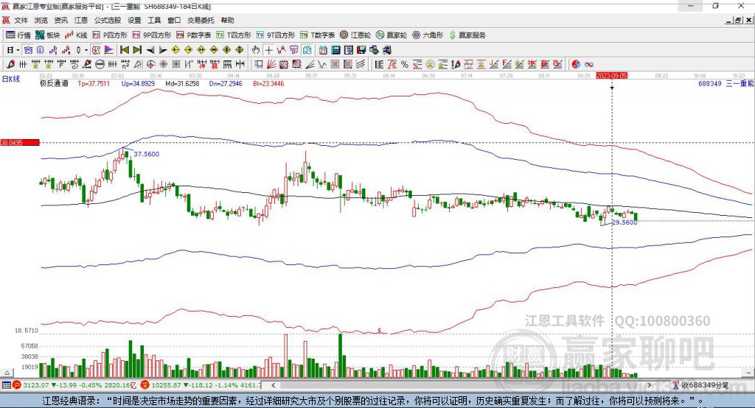Open the P四方形 tool
This screenshot has height=408, width=755.
click(x=110, y=35)
